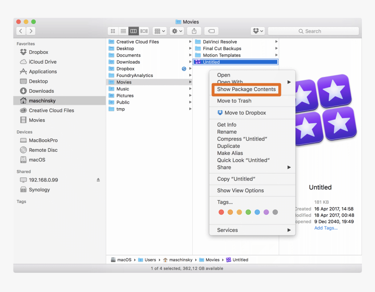Open the Action gear dropdown
The height and width of the screenshot is (292, 375).
click(x=177, y=31)
